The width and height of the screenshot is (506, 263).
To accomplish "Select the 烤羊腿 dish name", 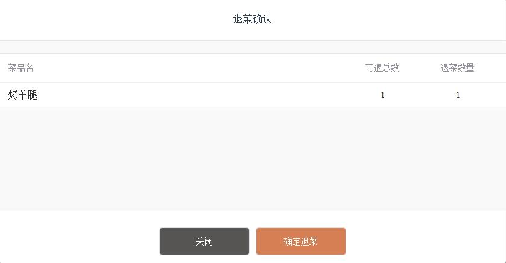I will [23, 95].
